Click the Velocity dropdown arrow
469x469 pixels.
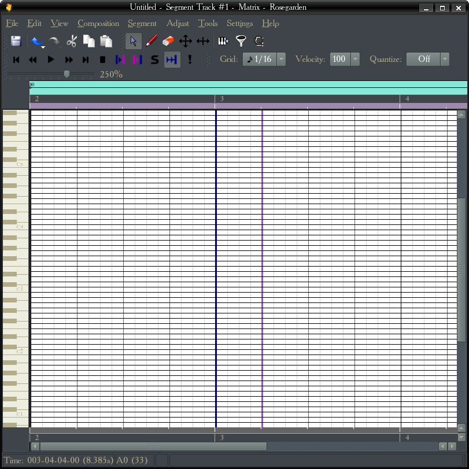[x=355, y=59]
